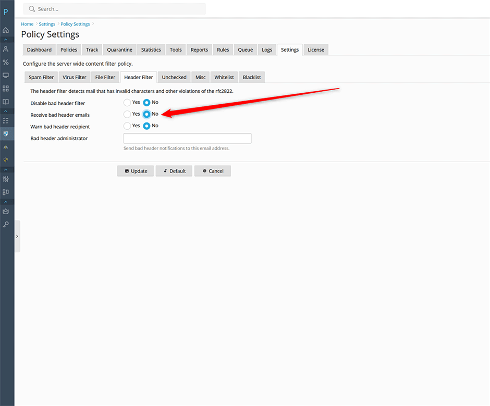This screenshot has height=406, width=490.
Task: Switch to the Policies tab
Action: point(69,50)
